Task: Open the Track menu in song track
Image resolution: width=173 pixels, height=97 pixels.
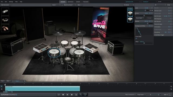Action: [3, 81]
